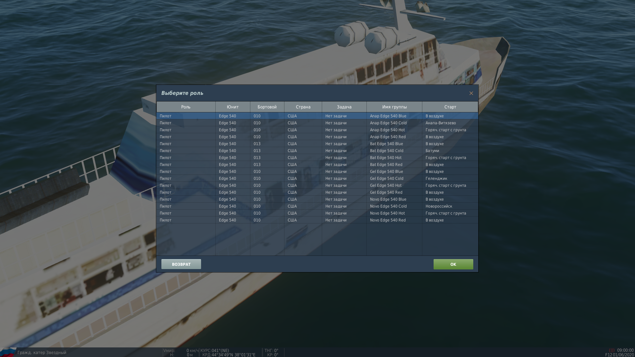Confirm selection with the OK button

[x=453, y=264]
